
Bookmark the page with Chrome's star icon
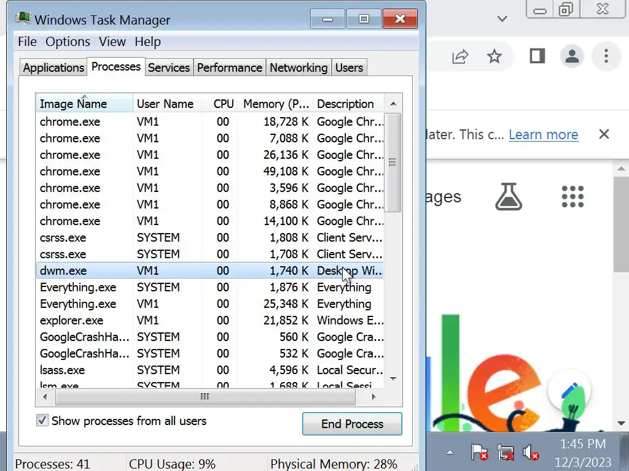[494, 56]
